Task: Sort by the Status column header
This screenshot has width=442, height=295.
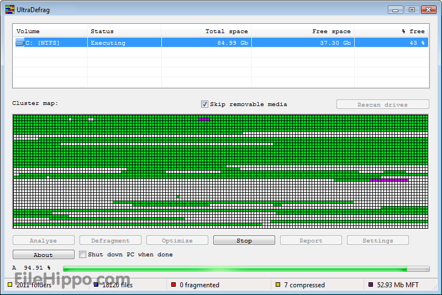Action: pyautogui.click(x=124, y=31)
